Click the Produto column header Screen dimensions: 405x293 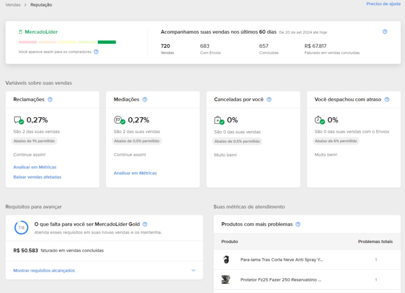click(229, 242)
